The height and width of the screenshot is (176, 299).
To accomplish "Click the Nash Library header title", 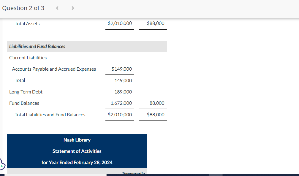I will (77, 140).
